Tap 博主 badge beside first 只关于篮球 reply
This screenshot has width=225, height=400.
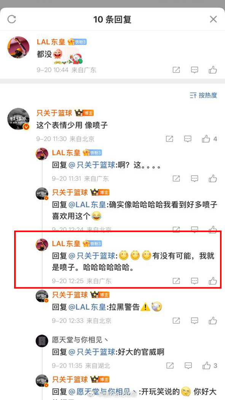pos(84,113)
